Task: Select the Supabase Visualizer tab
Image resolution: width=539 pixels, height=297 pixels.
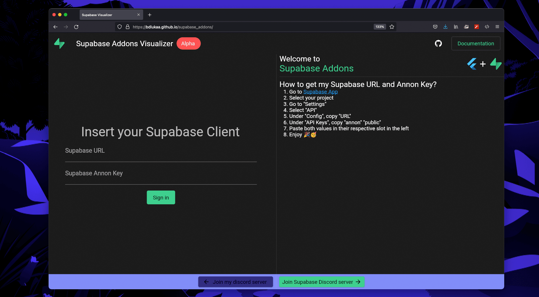Action: point(106,15)
